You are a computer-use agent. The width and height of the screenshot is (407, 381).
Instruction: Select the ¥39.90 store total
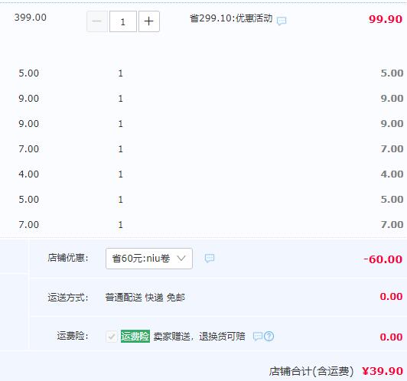point(383,371)
